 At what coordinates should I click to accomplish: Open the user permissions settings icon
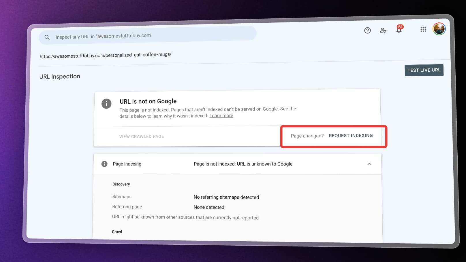click(383, 30)
